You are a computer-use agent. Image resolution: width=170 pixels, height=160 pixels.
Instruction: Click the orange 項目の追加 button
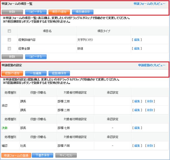[x=59, y=12]
